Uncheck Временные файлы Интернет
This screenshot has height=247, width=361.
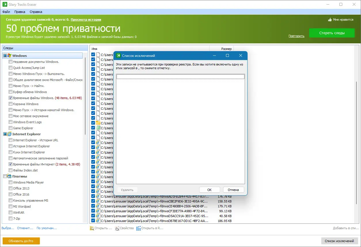coord(11,164)
